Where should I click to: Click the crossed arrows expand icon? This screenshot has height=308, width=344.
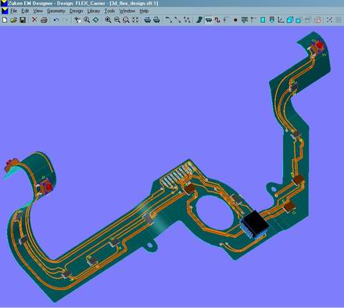pyautogui.click(x=329, y=20)
